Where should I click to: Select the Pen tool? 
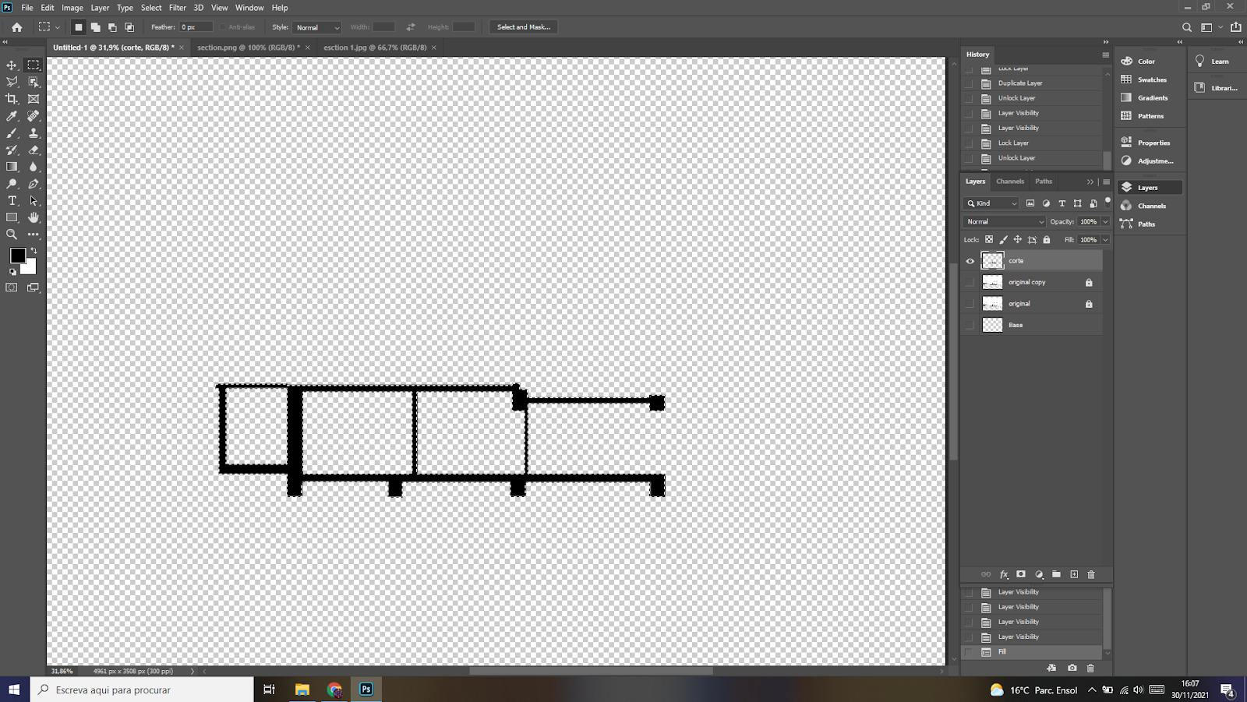(x=34, y=184)
